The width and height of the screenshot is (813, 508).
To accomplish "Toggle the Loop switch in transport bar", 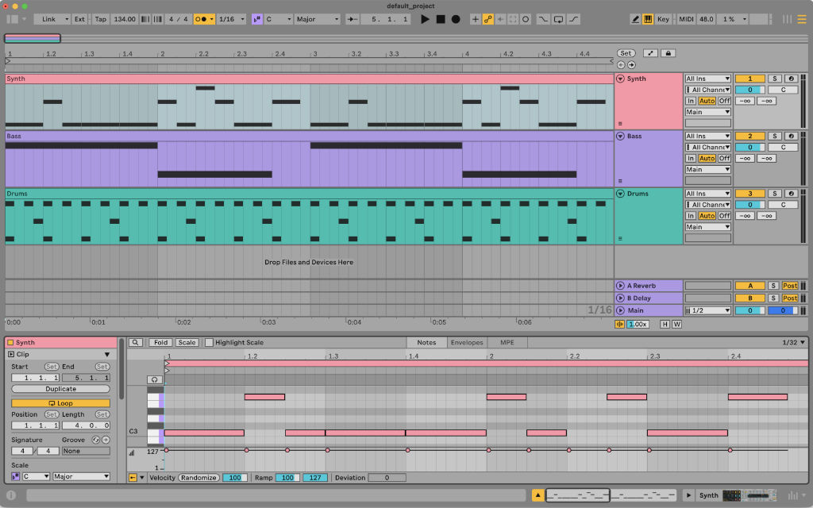I will point(558,19).
